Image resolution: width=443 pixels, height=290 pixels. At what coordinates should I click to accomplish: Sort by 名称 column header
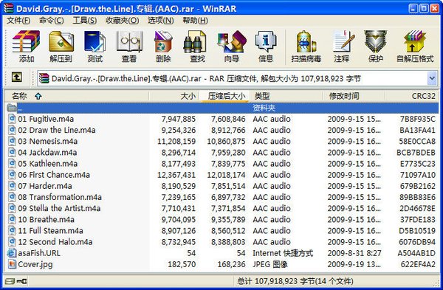[76, 96]
